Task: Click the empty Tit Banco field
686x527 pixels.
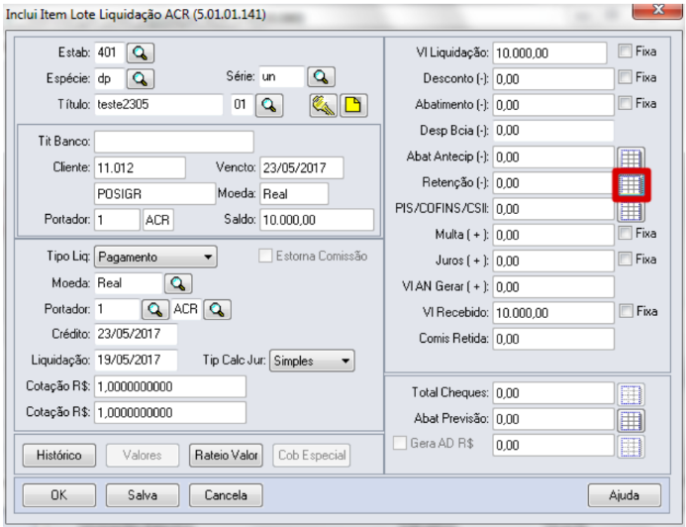Action: click(173, 142)
